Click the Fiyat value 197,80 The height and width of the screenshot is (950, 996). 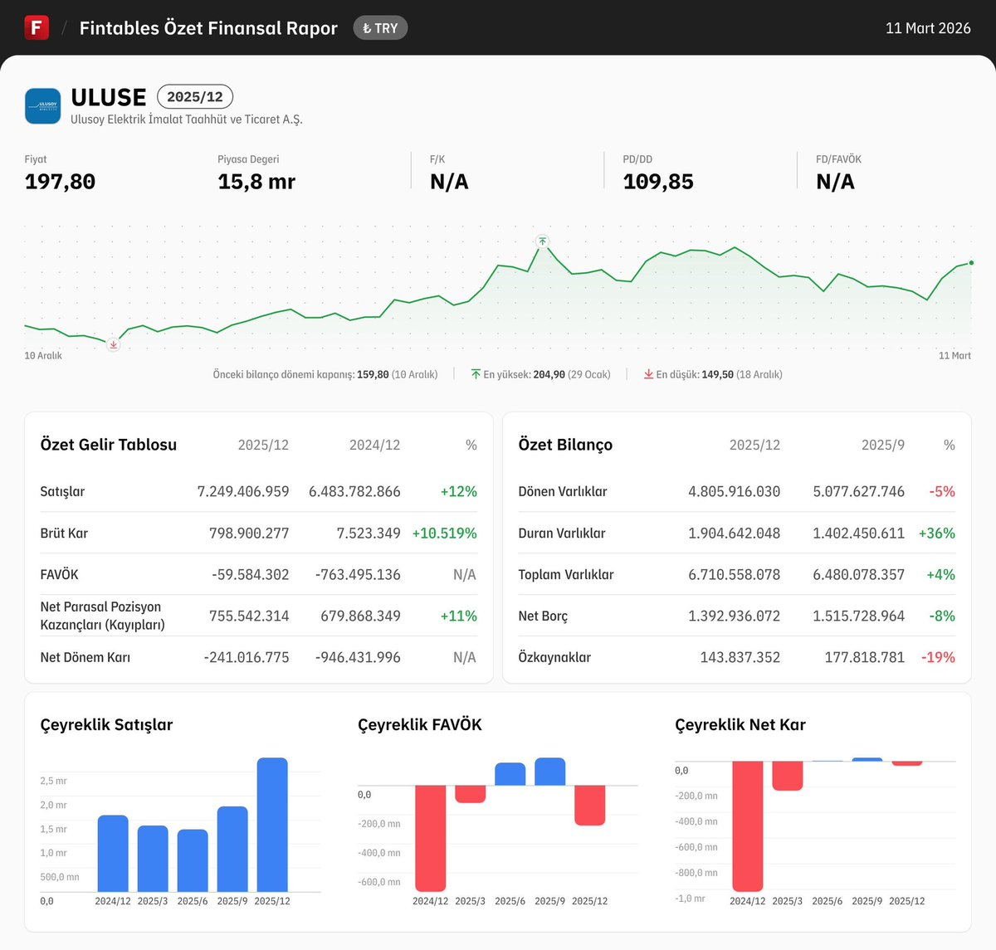coord(60,182)
